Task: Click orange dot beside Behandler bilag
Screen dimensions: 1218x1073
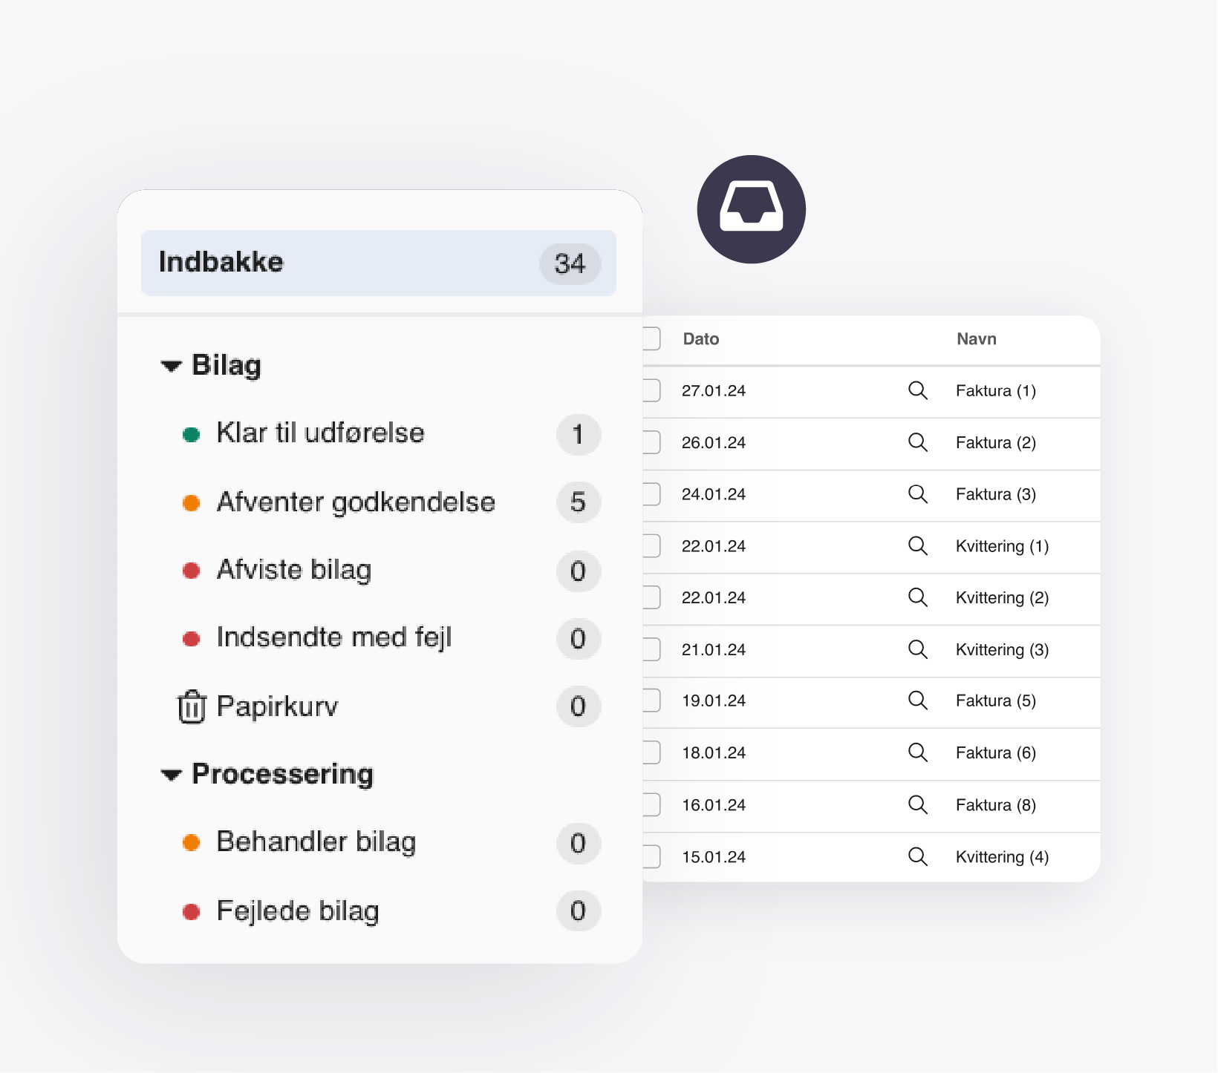Action: tap(192, 843)
